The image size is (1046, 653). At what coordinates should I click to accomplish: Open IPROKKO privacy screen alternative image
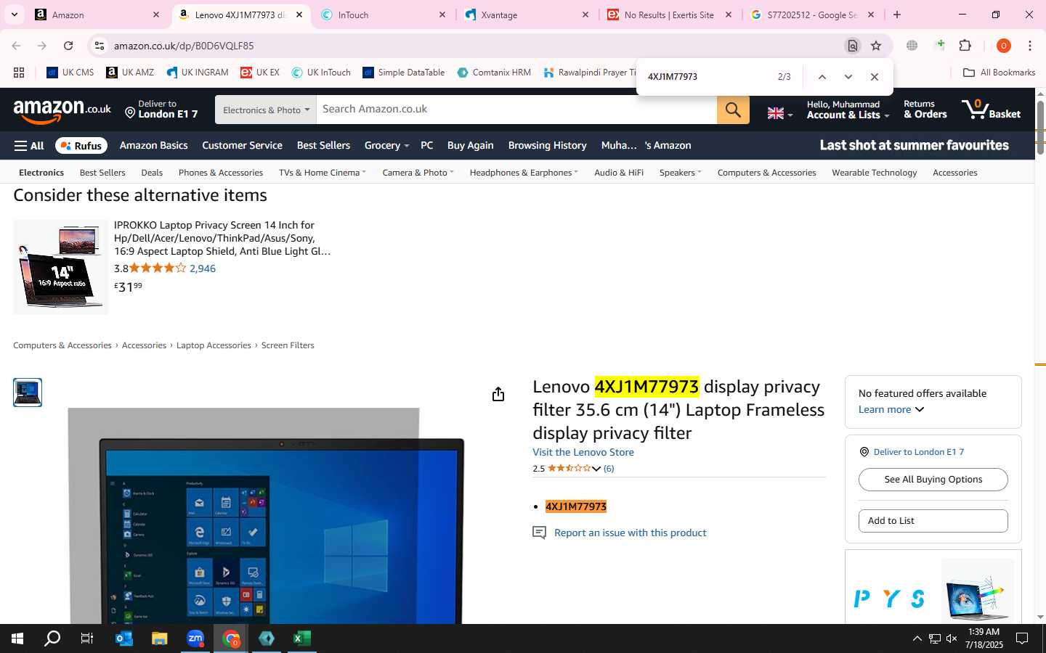[61, 267]
